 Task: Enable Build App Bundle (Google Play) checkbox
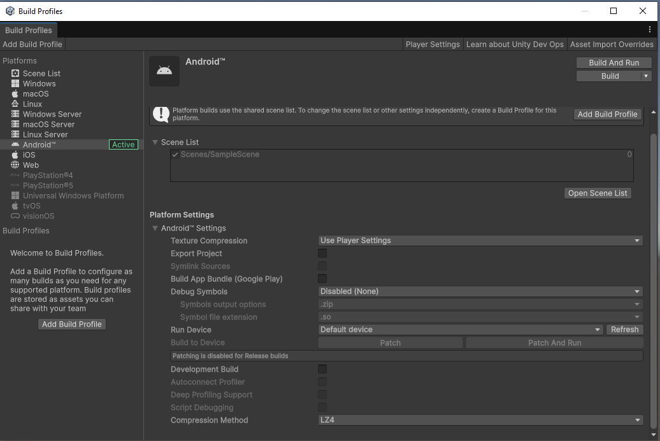322,278
